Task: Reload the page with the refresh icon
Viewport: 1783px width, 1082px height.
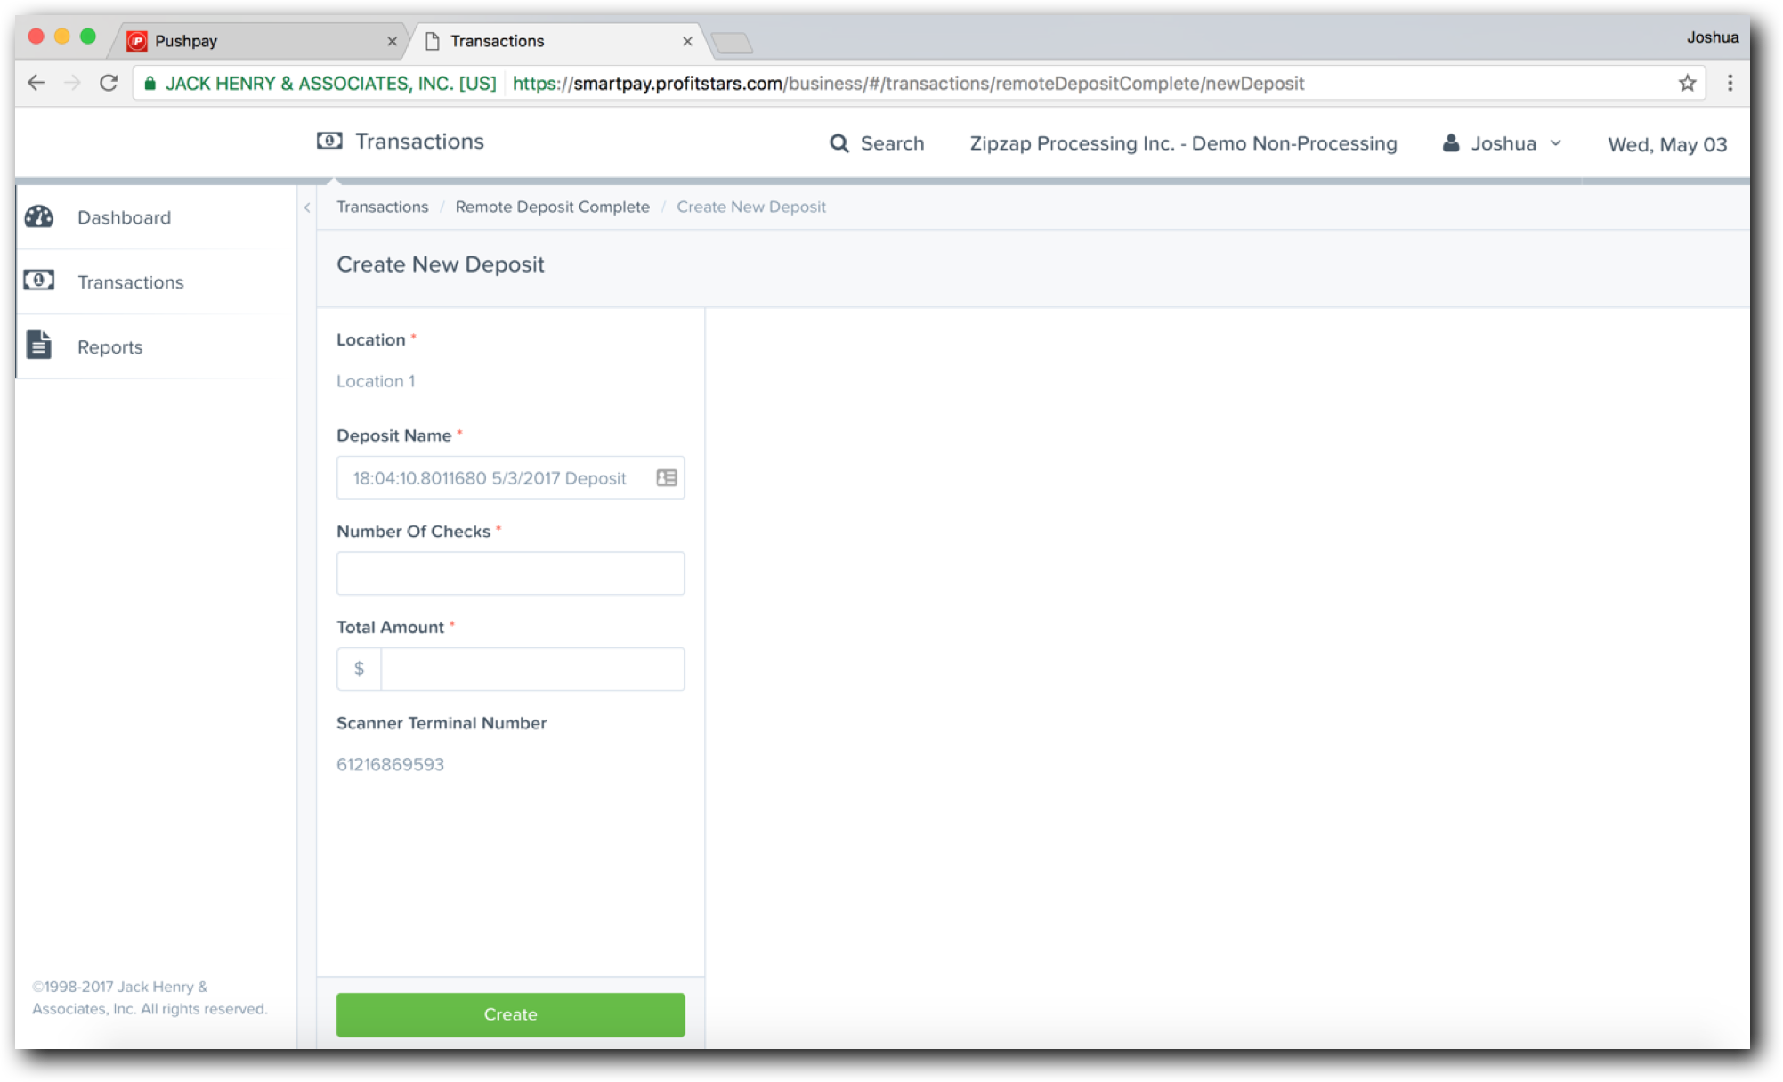Action: coord(109,83)
